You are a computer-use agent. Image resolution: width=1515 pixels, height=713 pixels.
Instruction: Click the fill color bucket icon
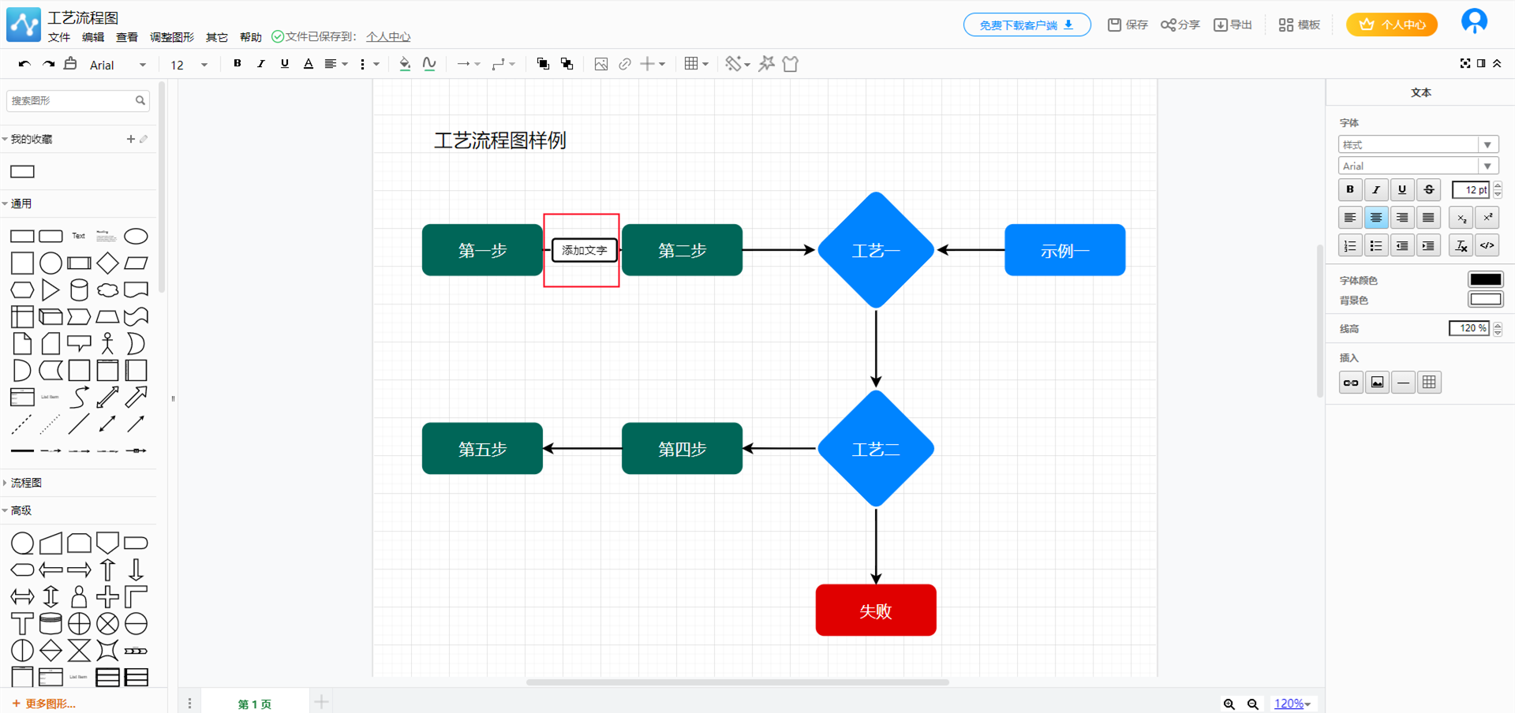click(405, 64)
